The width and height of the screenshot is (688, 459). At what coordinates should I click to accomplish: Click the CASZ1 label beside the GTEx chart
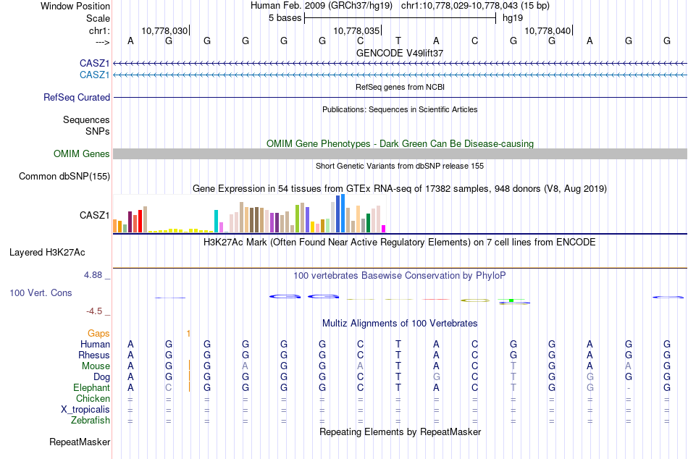(94, 215)
